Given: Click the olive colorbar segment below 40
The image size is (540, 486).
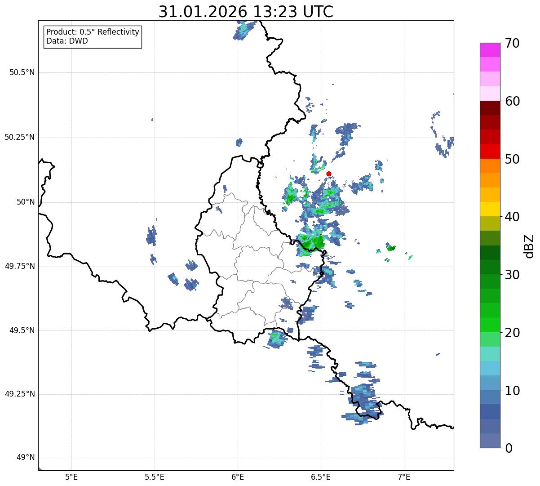Looking at the screenshot, I should coord(490,223).
